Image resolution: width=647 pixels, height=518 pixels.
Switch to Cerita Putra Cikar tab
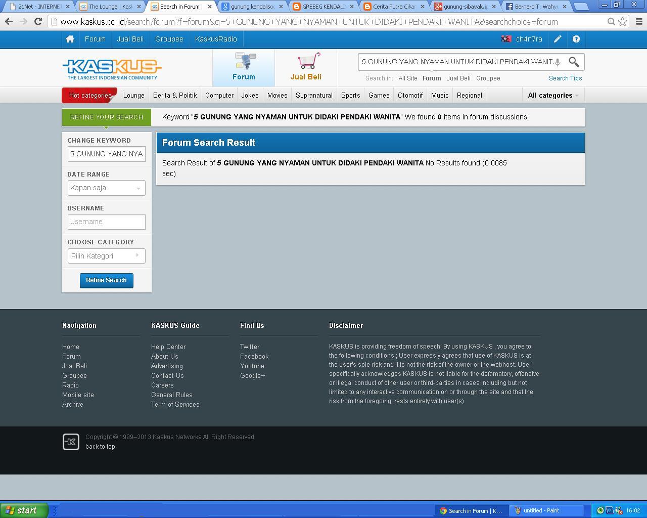pos(394,7)
